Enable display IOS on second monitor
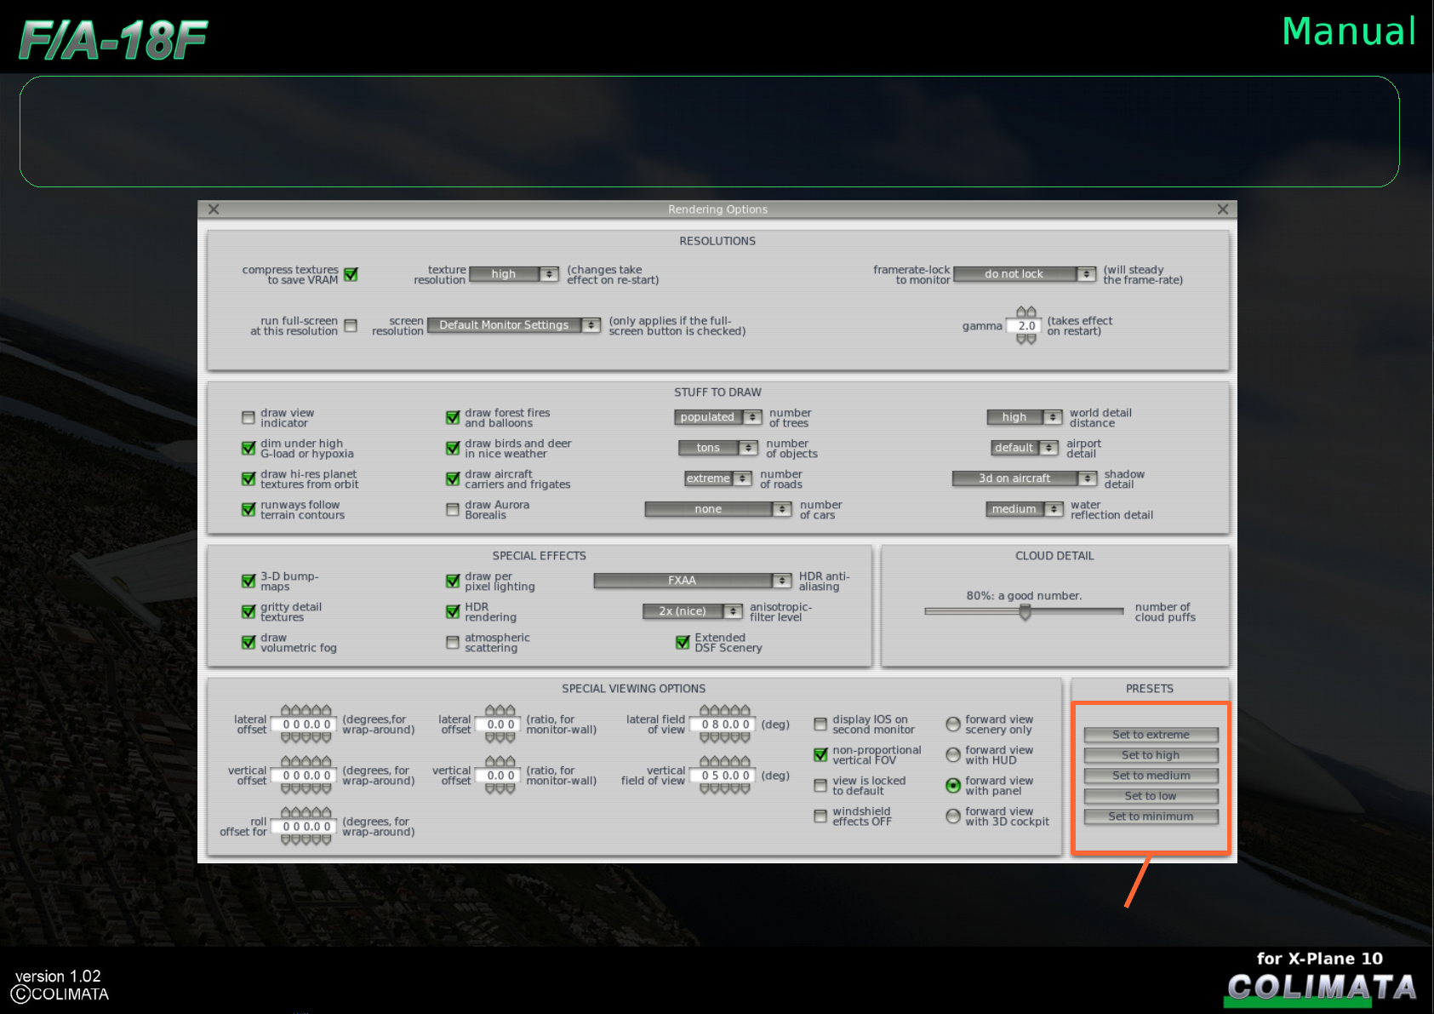 click(x=820, y=725)
